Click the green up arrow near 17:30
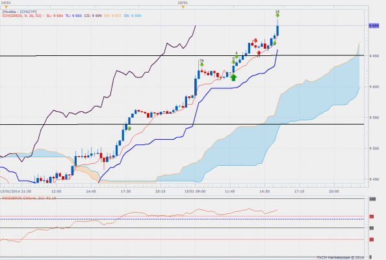 [129, 128]
